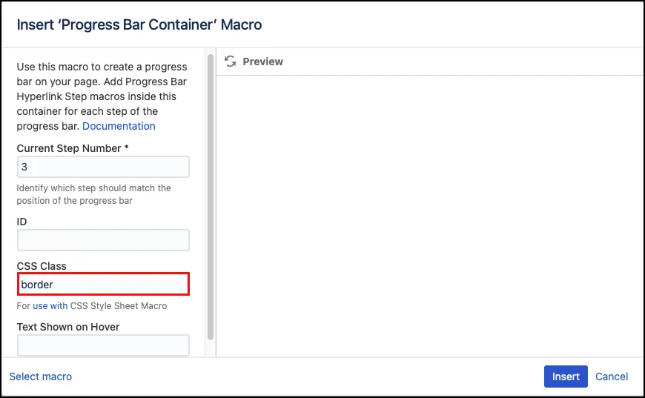
Task: Click the 'Identify which step should match' hint
Action: click(94, 194)
